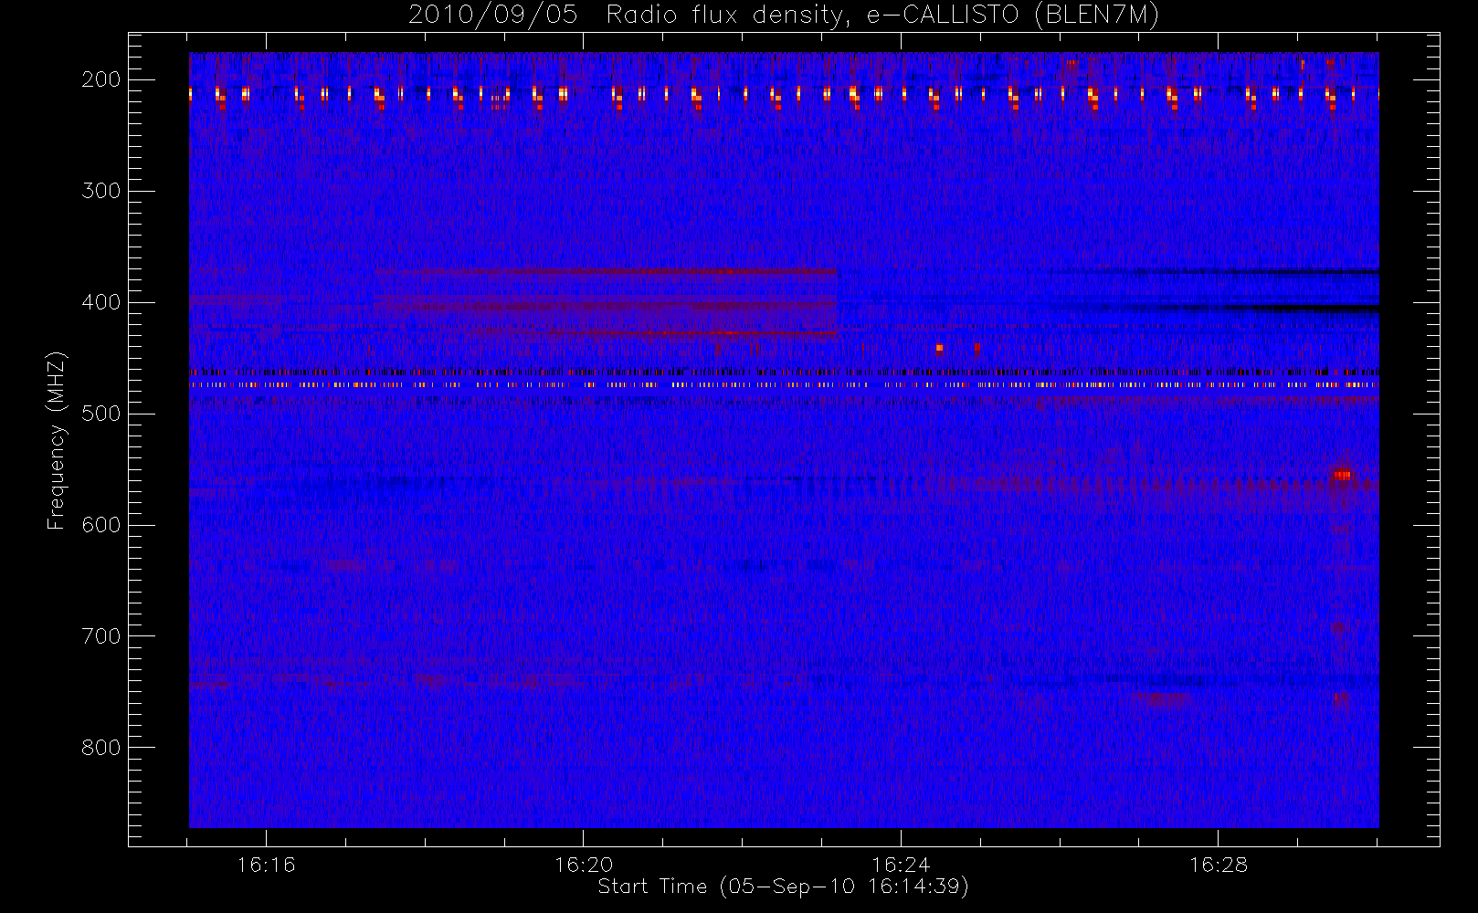Click the 200 frequency tick label
1478x913 pixels.
click(x=101, y=79)
